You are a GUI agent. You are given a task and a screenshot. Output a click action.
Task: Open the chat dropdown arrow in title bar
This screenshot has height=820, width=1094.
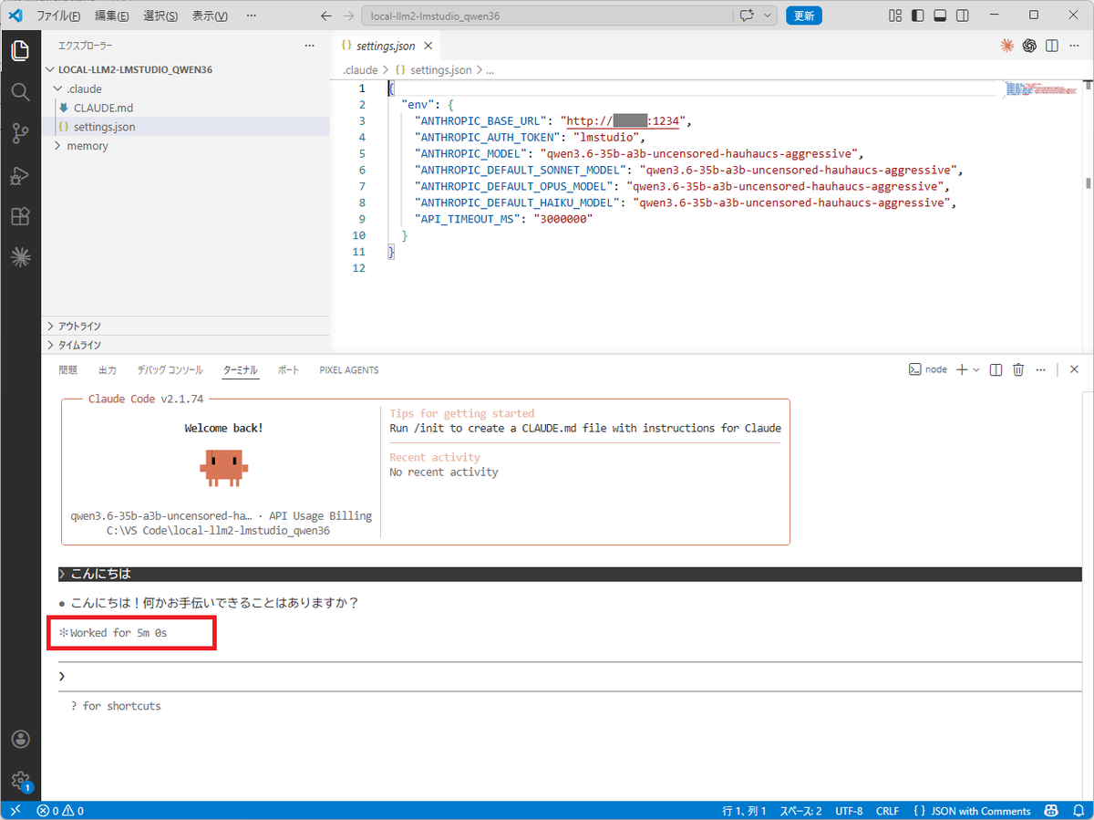769,16
